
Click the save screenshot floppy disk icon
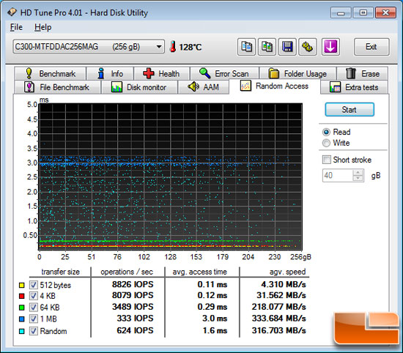click(287, 47)
